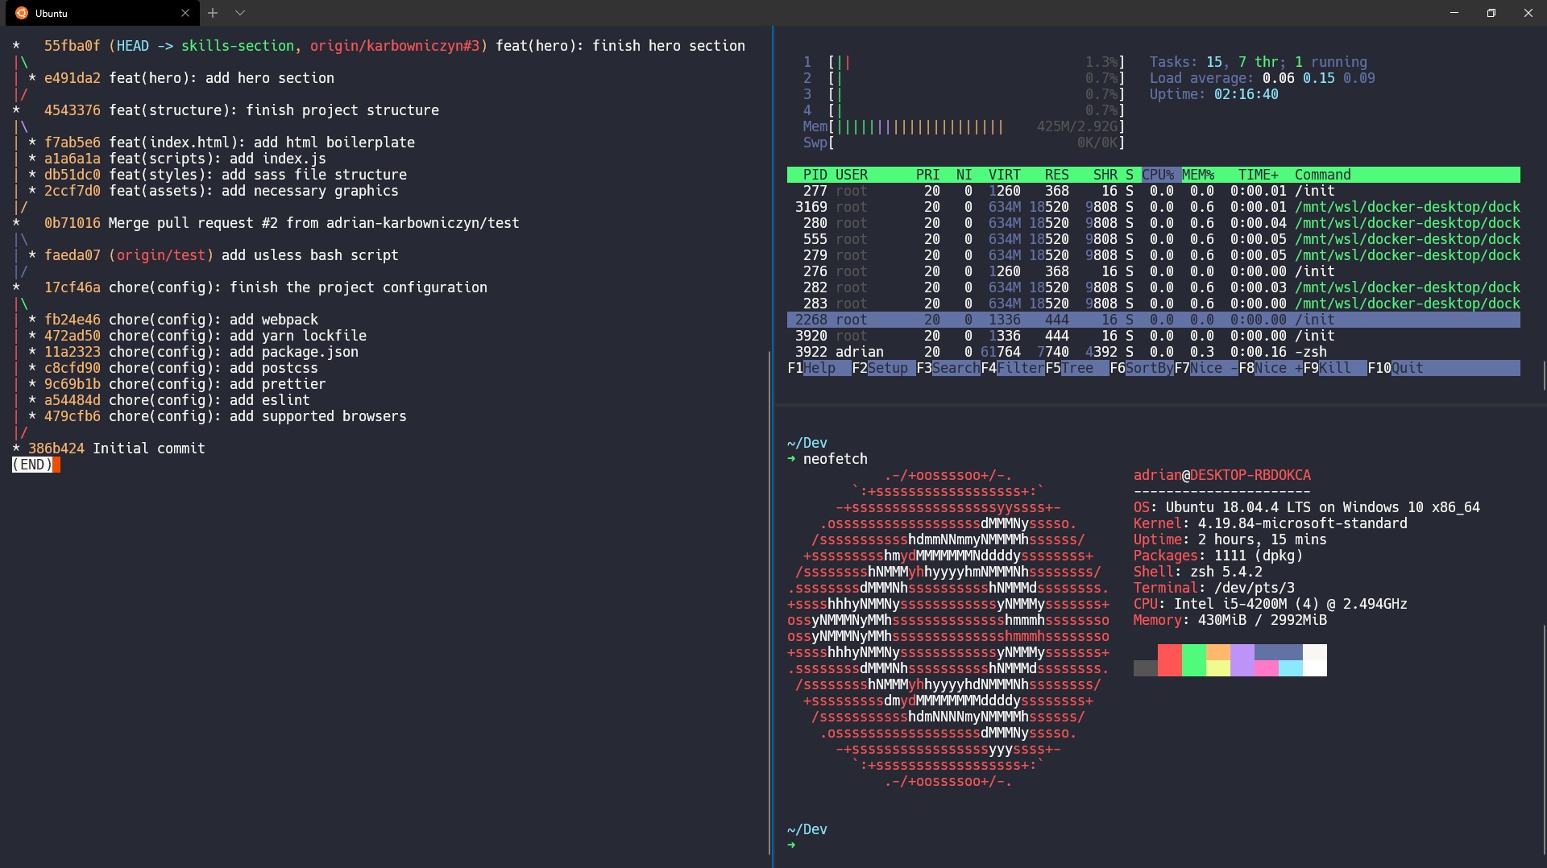The height and width of the screenshot is (868, 1547).
Task: Select the htop process row PID 3169
Action: [1154, 207]
